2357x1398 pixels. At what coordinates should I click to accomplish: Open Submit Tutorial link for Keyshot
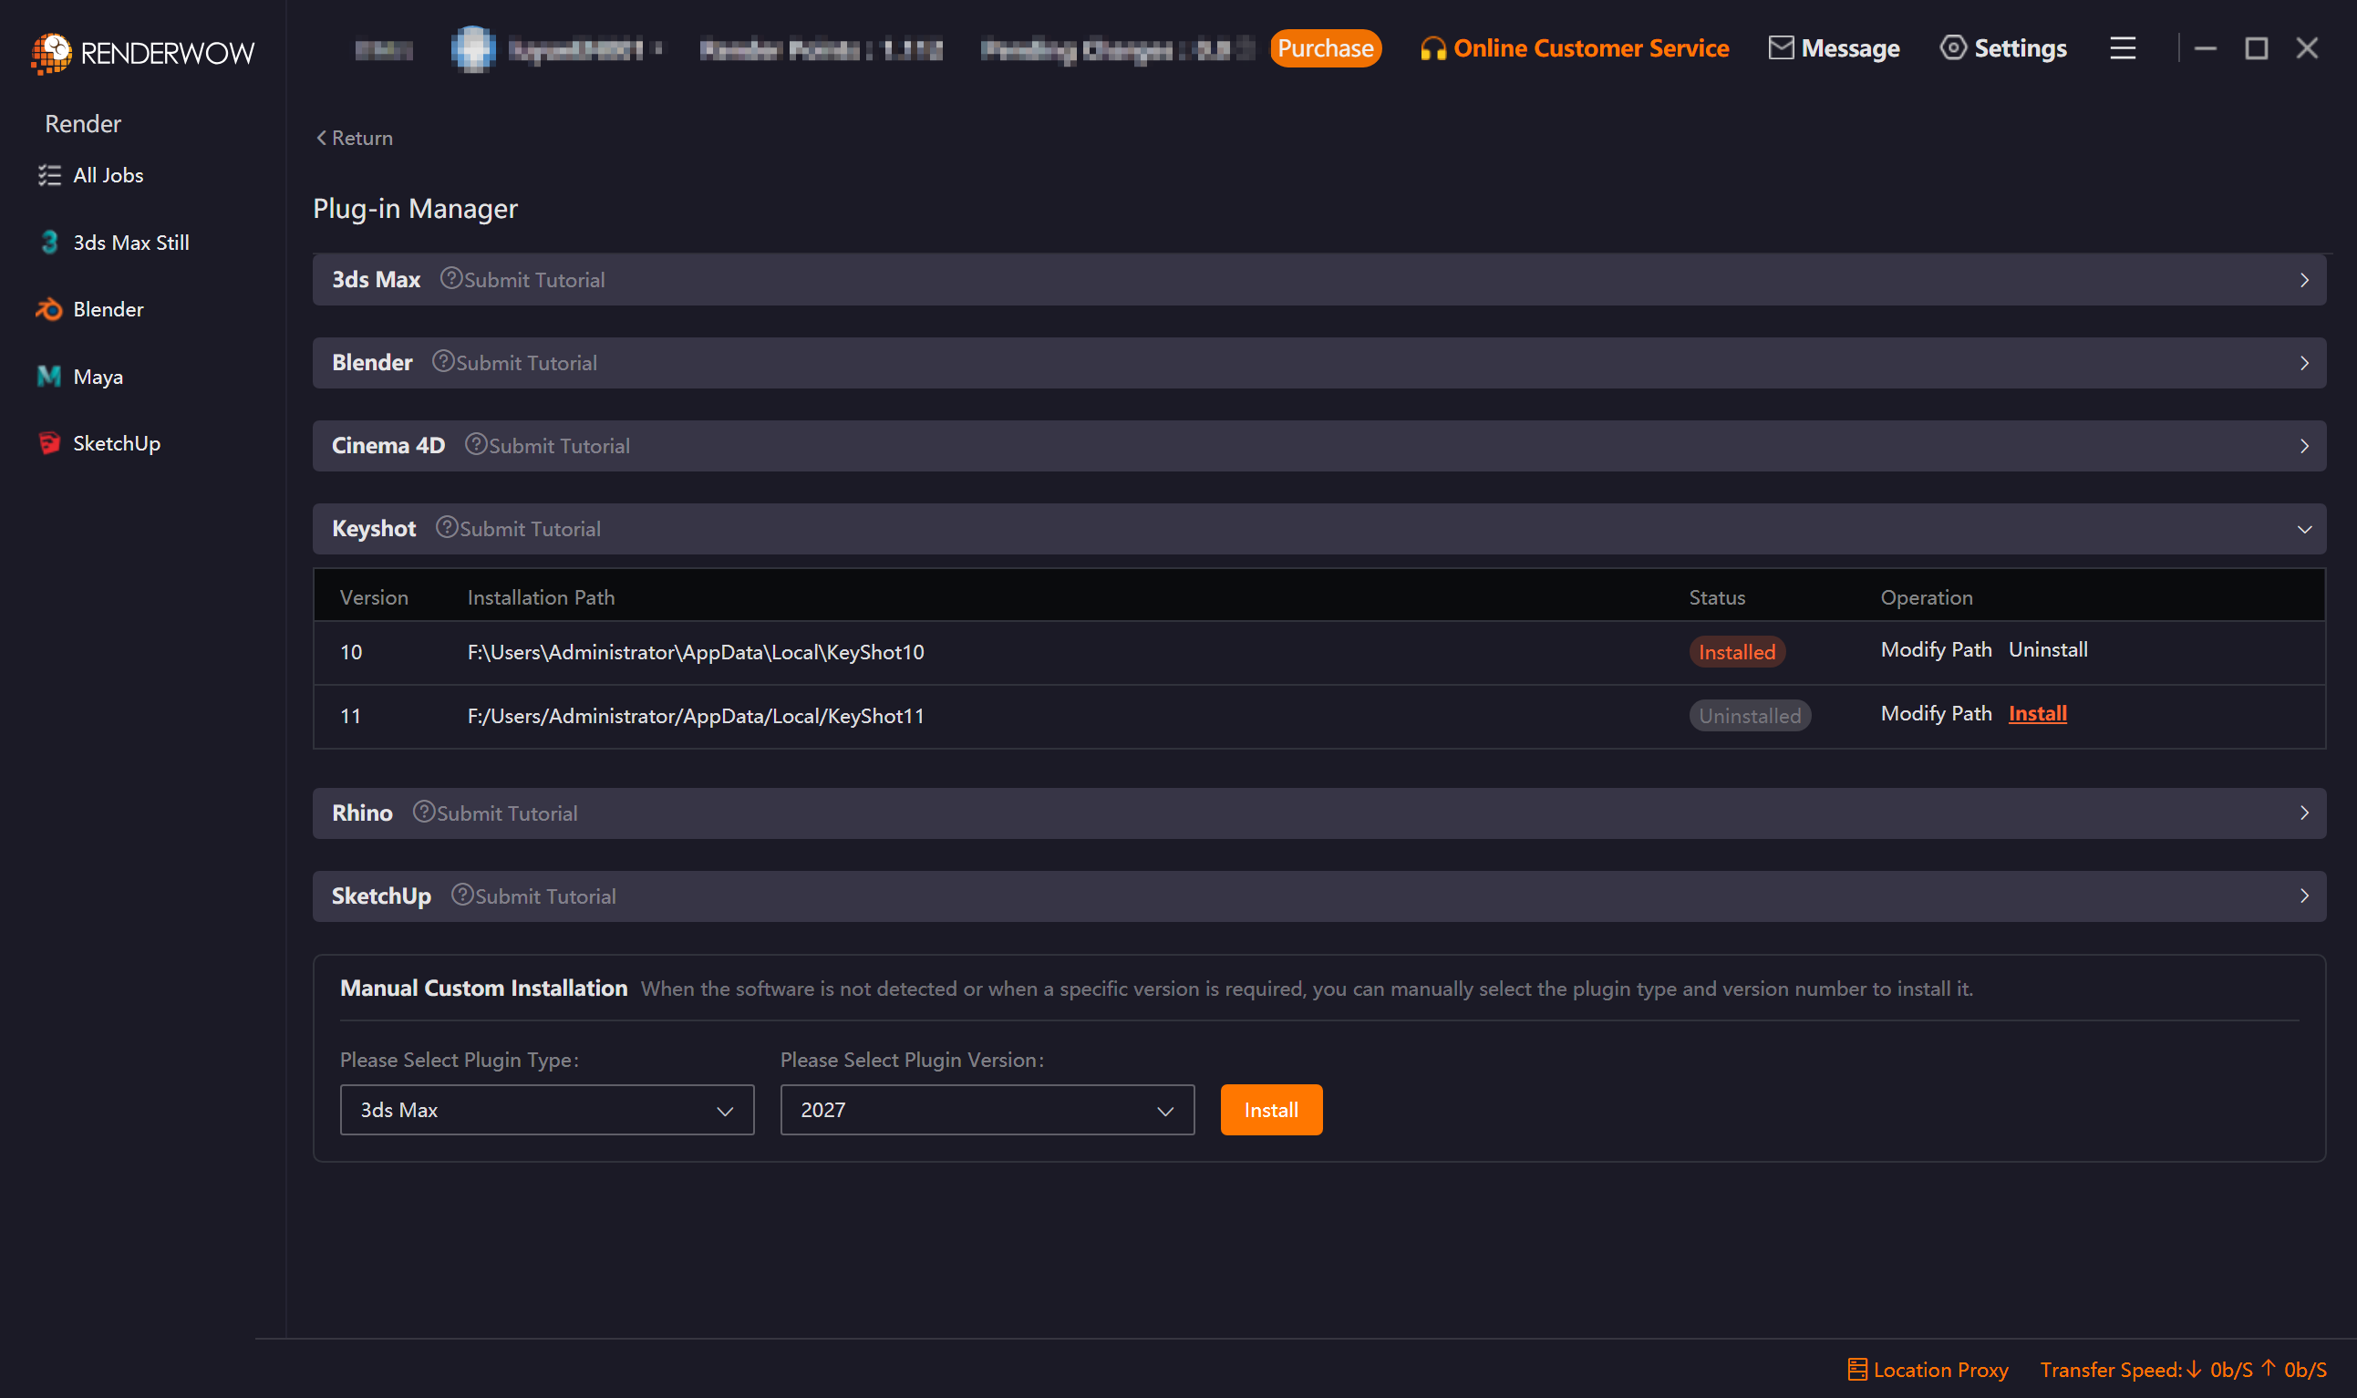[x=530, y=529]
